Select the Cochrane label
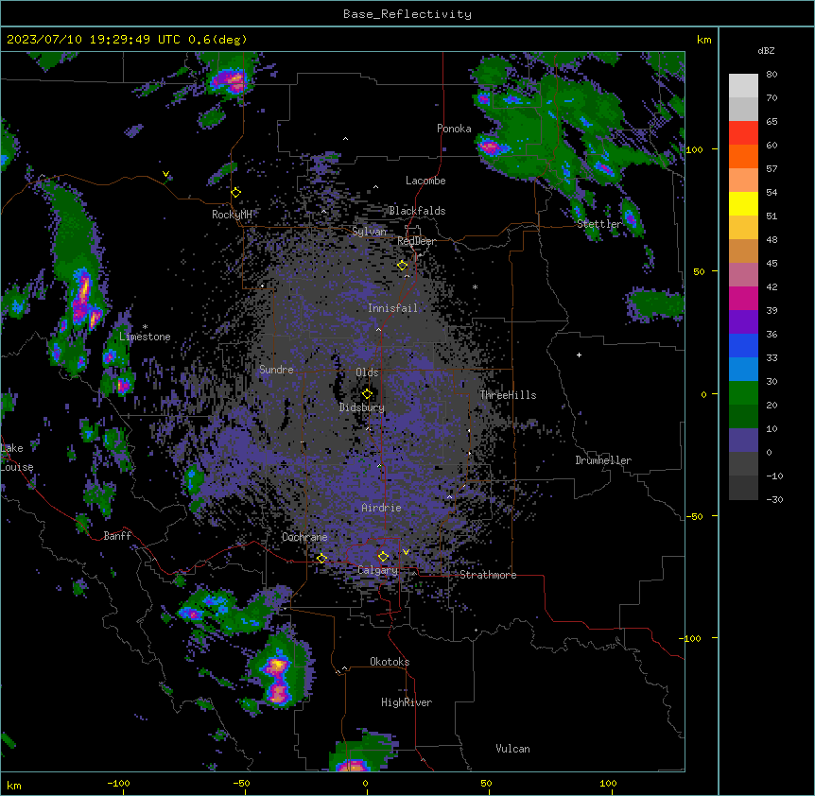This screenshot has height=796, width=815. (304, 537)
